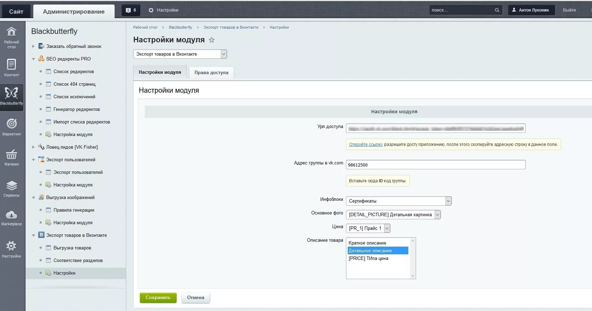Viewport: 592px width, 311px height.
Task: Click the Выйти link
Action: (x=569, y=10)
